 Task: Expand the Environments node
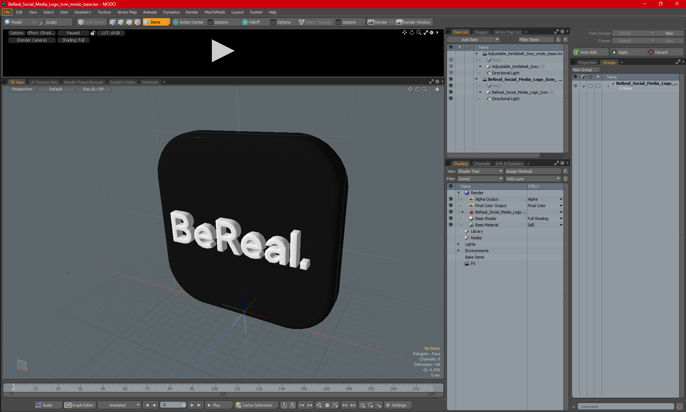(x=458, y=251)
